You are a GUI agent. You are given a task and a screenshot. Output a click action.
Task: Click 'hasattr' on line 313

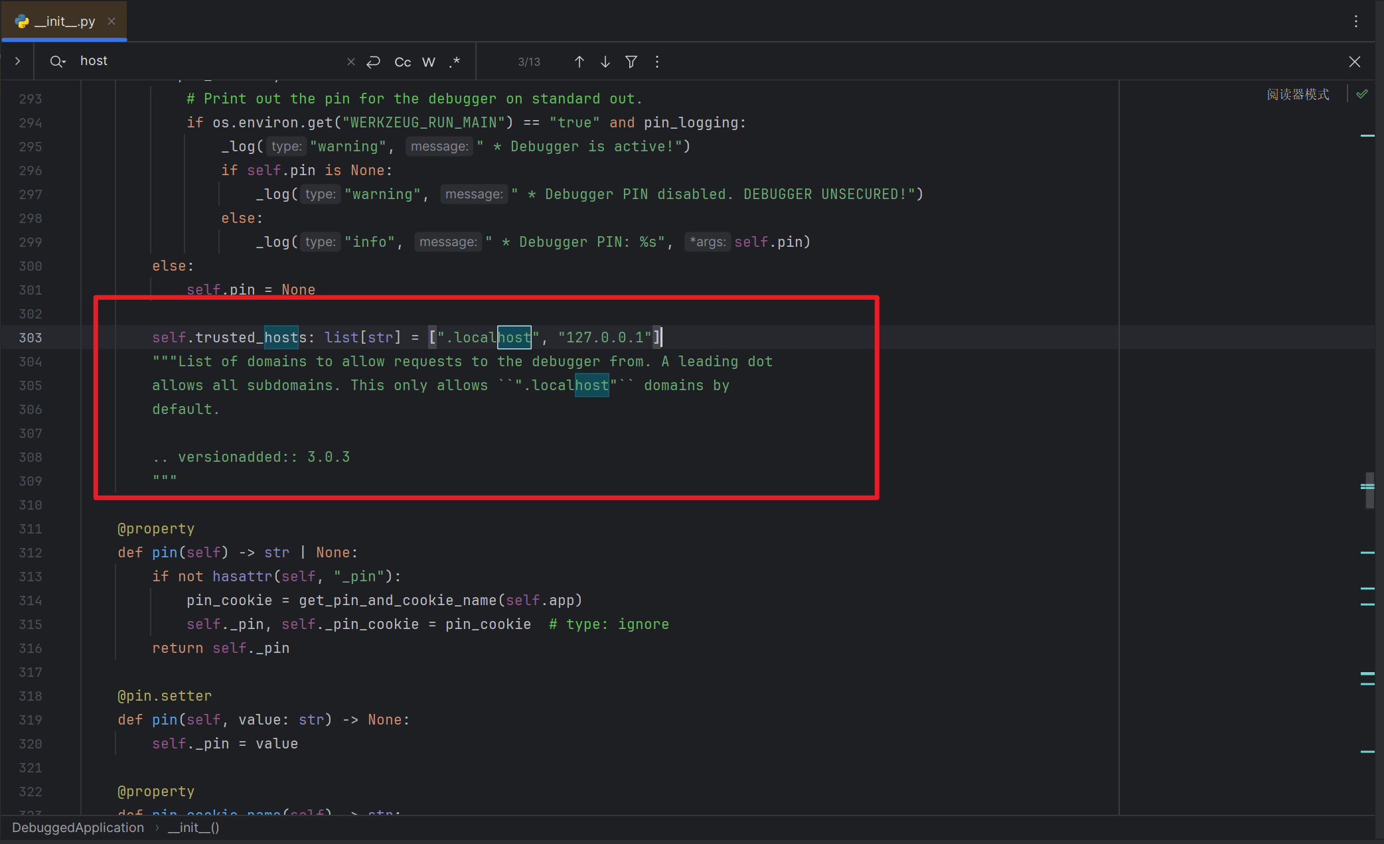click(x=242, y=577)
